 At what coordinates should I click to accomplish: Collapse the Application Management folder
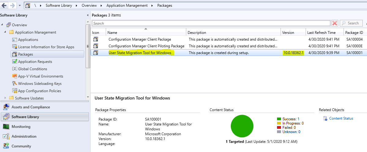[x=5, y=32]
